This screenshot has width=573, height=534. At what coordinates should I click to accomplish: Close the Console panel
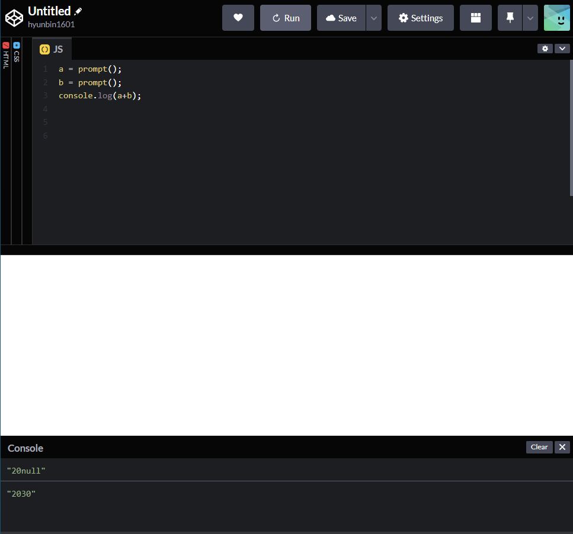click(x=562, y=447)
